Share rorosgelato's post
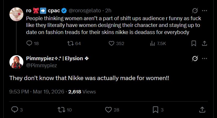This screenshot has width=217, height=118. (204, 43)
